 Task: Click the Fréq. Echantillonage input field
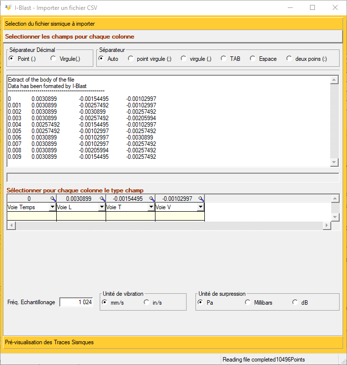pos(76,302)
